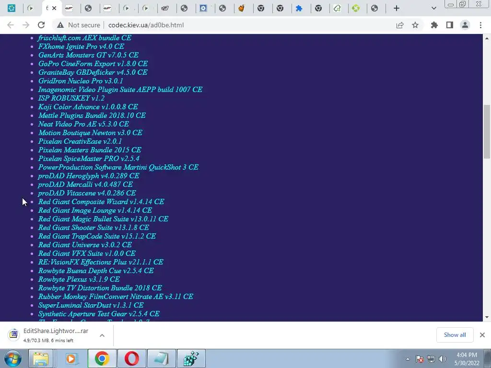Close the active codec.kiev.ua tab

coord(54,8)
